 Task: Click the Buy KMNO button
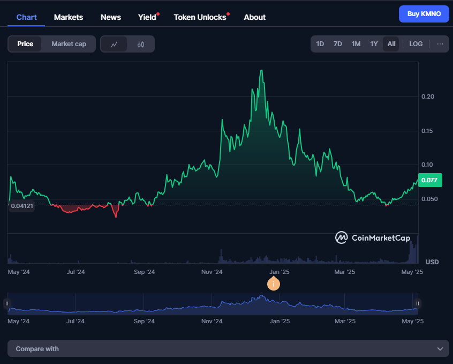(424, 14)
